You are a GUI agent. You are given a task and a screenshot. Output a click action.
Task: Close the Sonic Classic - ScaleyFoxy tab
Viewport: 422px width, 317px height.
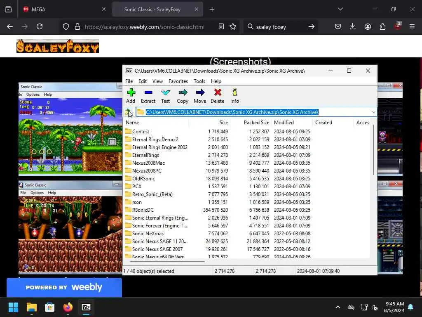tap(197, 9)
